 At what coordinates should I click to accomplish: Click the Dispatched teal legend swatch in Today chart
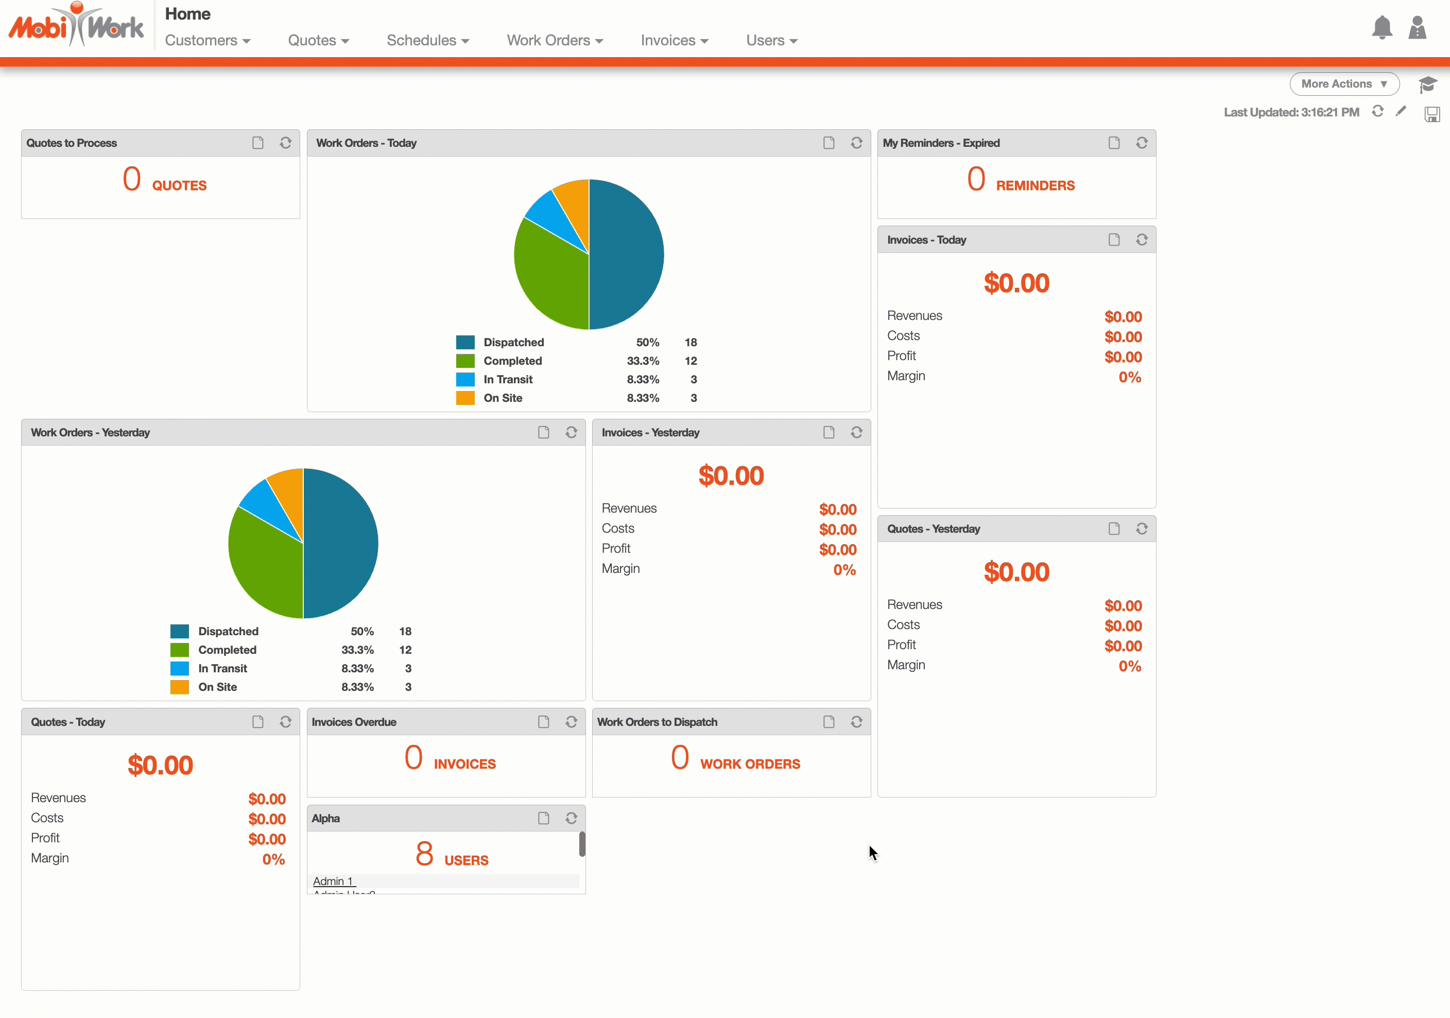(x=465, y=343)
